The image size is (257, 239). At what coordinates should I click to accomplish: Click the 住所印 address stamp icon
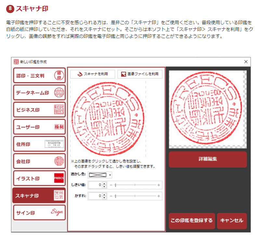[x=54, y=143]
